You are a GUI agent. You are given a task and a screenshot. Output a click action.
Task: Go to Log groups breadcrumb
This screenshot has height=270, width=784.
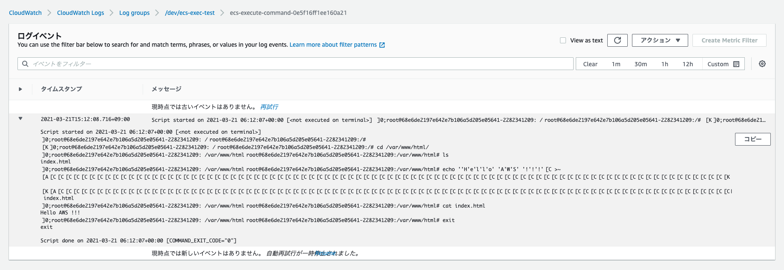134,13
